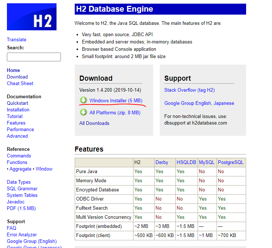Open the Aggregate functions link
This screenshot has height=248, width=272.
click(x=20, y=169)
